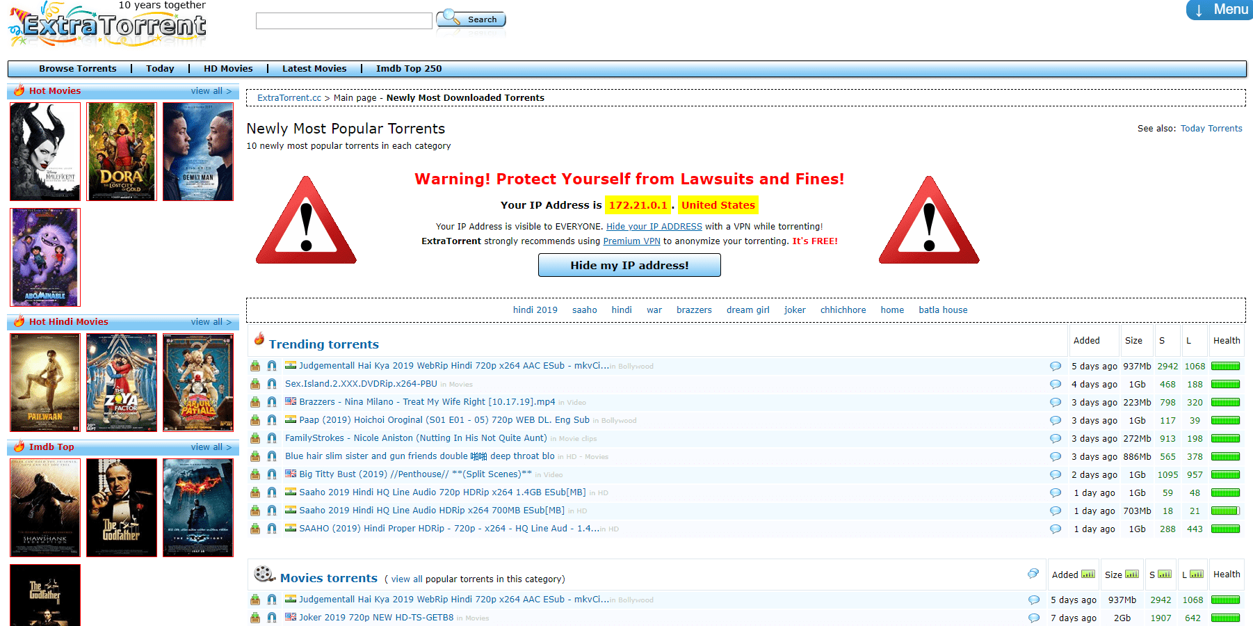Click flame icon beside Trending torrents
The height and width of the screenshot is (626, 1253).
point(259,339)
